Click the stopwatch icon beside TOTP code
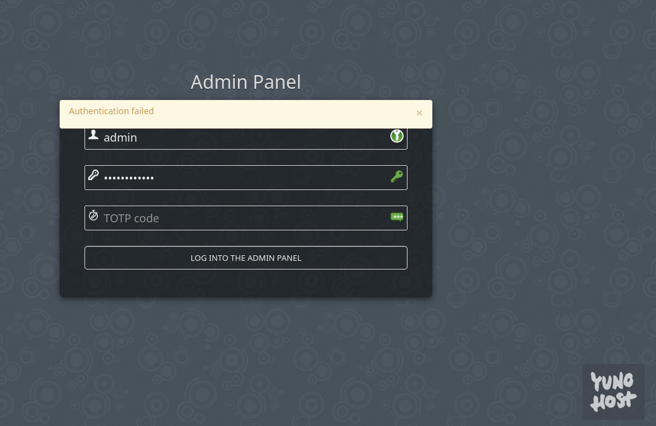Screen dimensions: 656x426 coord(93,215)
